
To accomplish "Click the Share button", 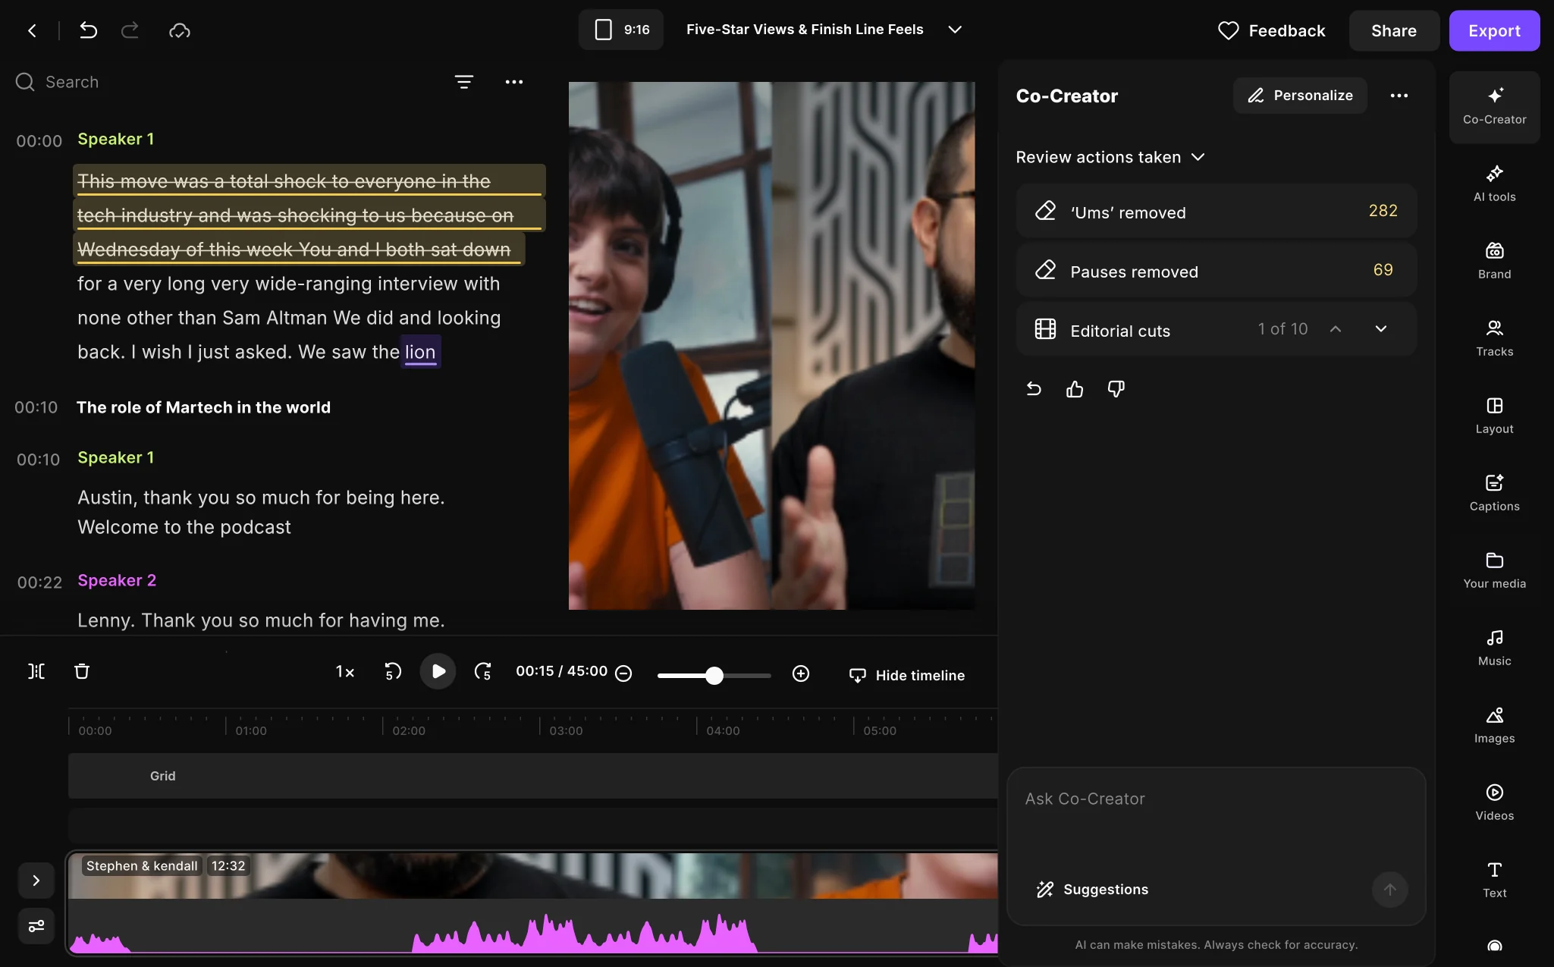I will (x=1393, y=30).
